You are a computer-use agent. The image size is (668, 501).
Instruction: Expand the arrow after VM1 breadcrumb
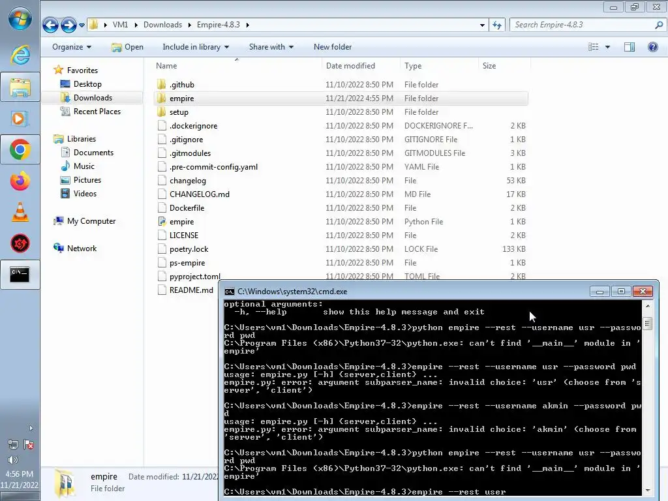click(136, 25)
